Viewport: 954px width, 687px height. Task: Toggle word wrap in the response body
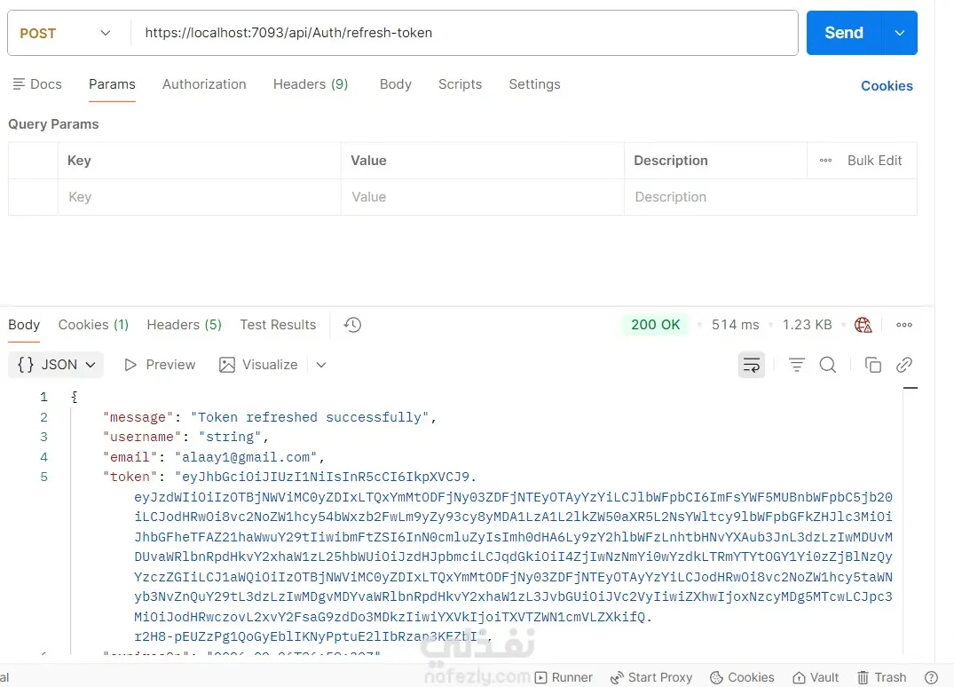click(x=752, y=365)
